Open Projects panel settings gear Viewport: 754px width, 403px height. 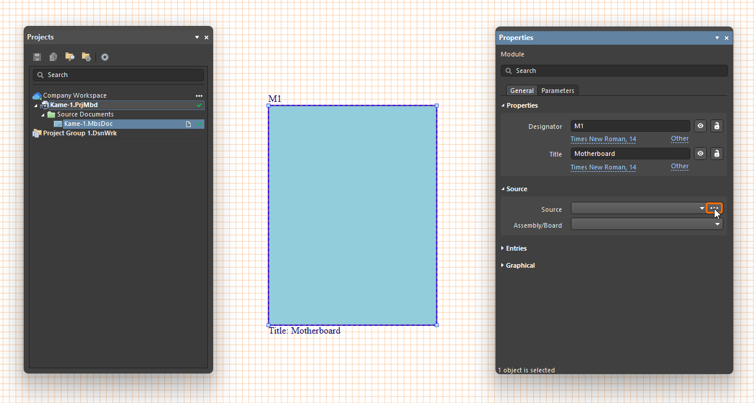(x=105, y=57)
